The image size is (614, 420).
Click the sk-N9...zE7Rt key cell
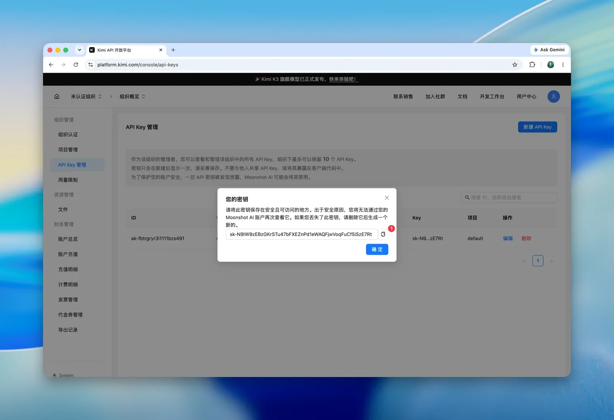[x=427, y=238]
